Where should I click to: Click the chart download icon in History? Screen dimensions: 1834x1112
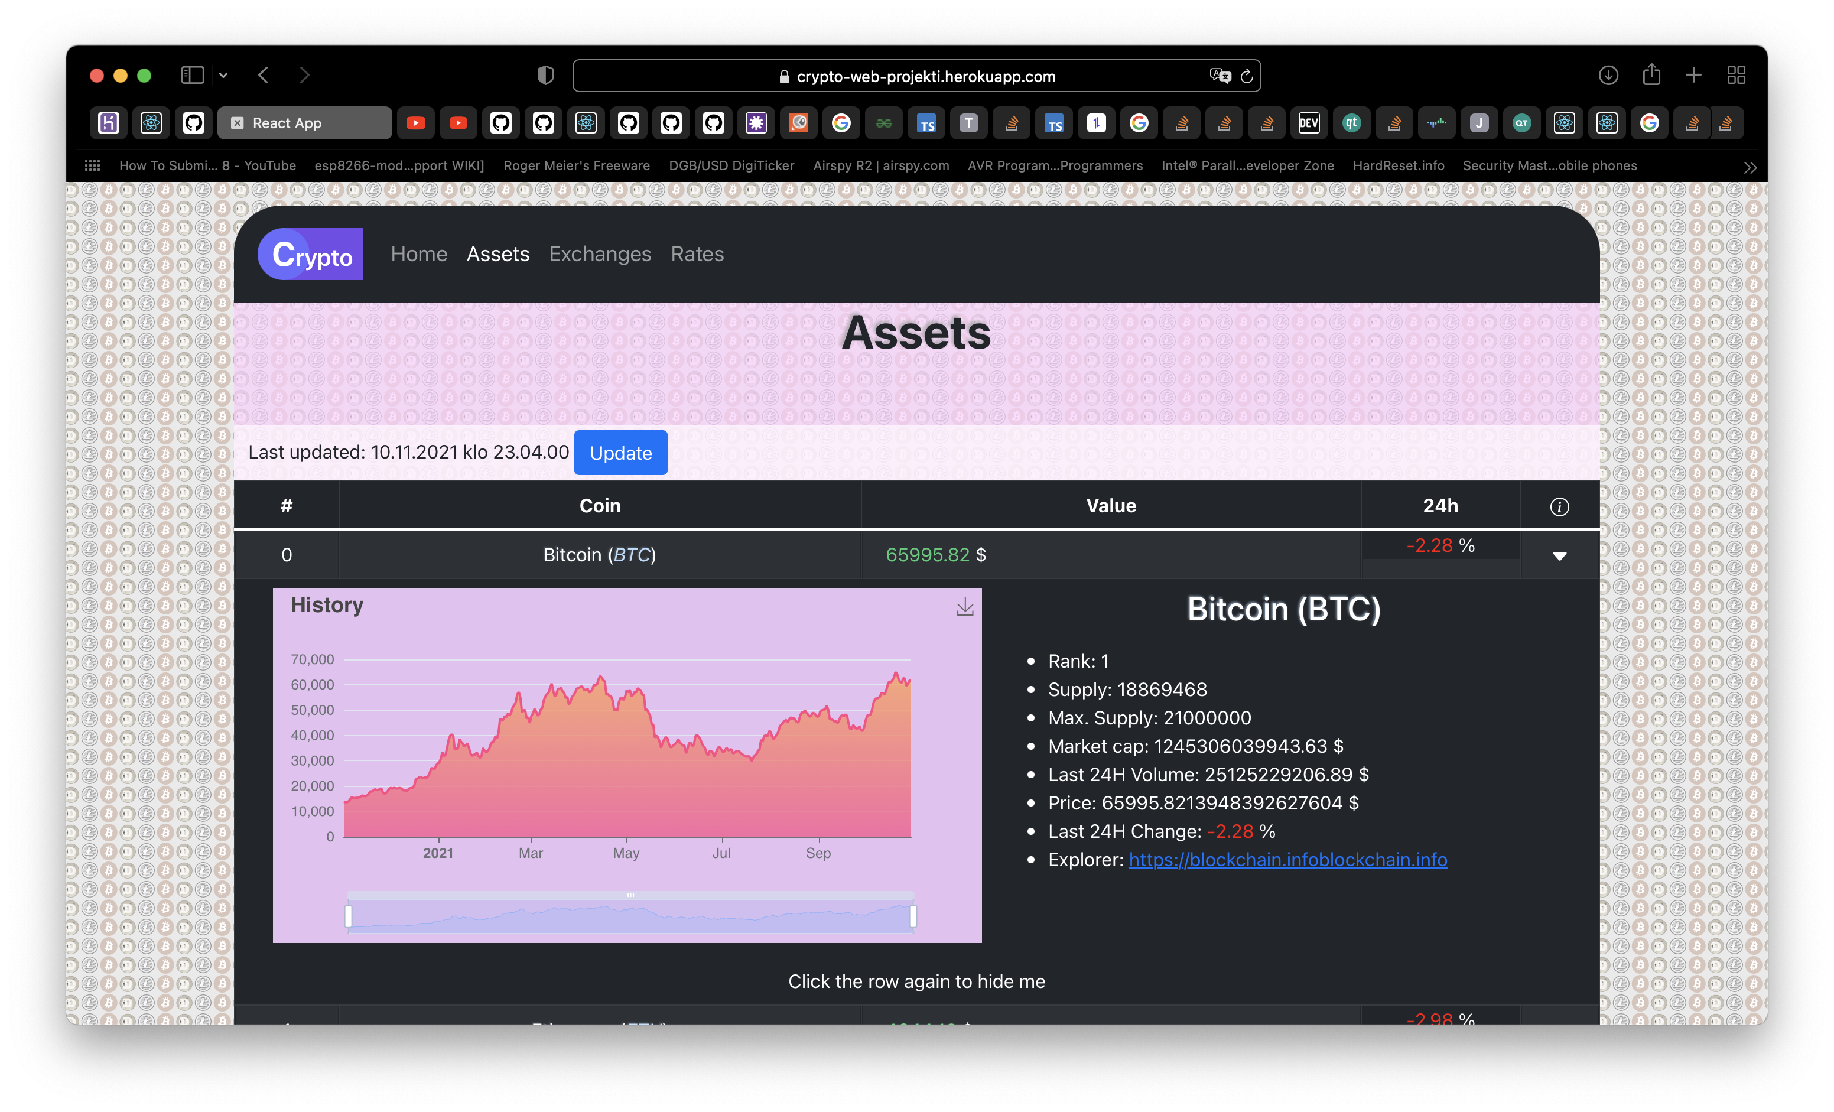(x=965, y=607)
